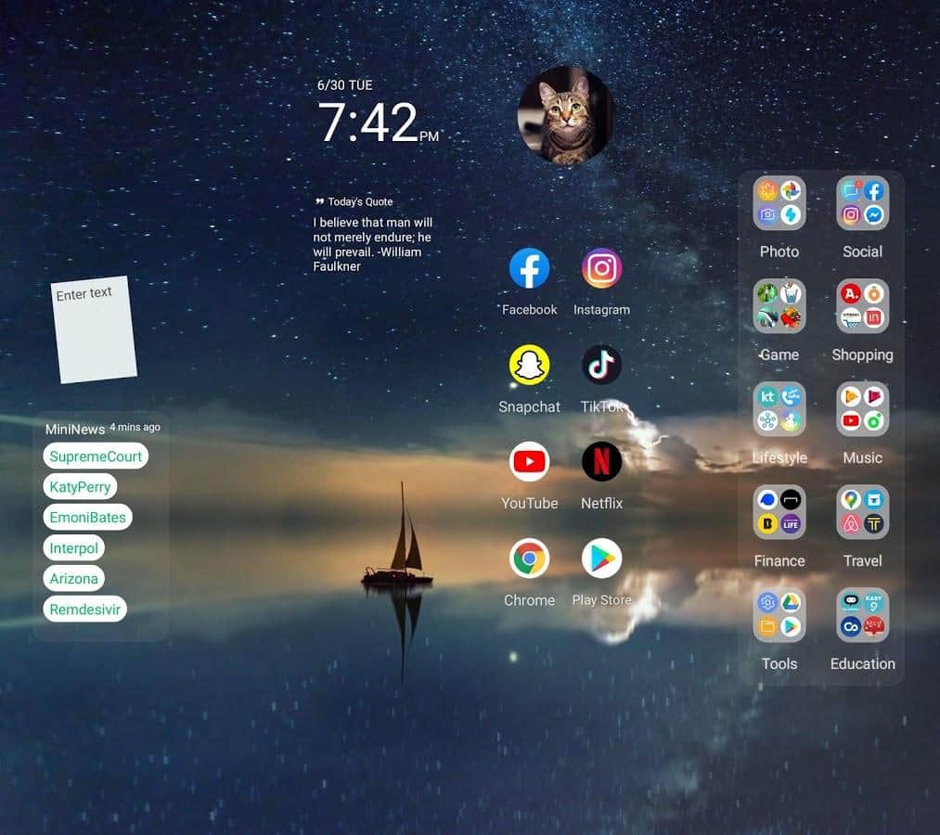Launch Instagram from the home screen
Screen dimensions: 940x835
601,269
